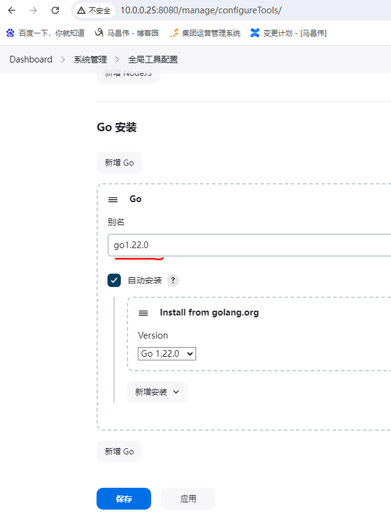Click the browser forward arrow
This screenshot has width=391, height=526.
coord(33,10)
